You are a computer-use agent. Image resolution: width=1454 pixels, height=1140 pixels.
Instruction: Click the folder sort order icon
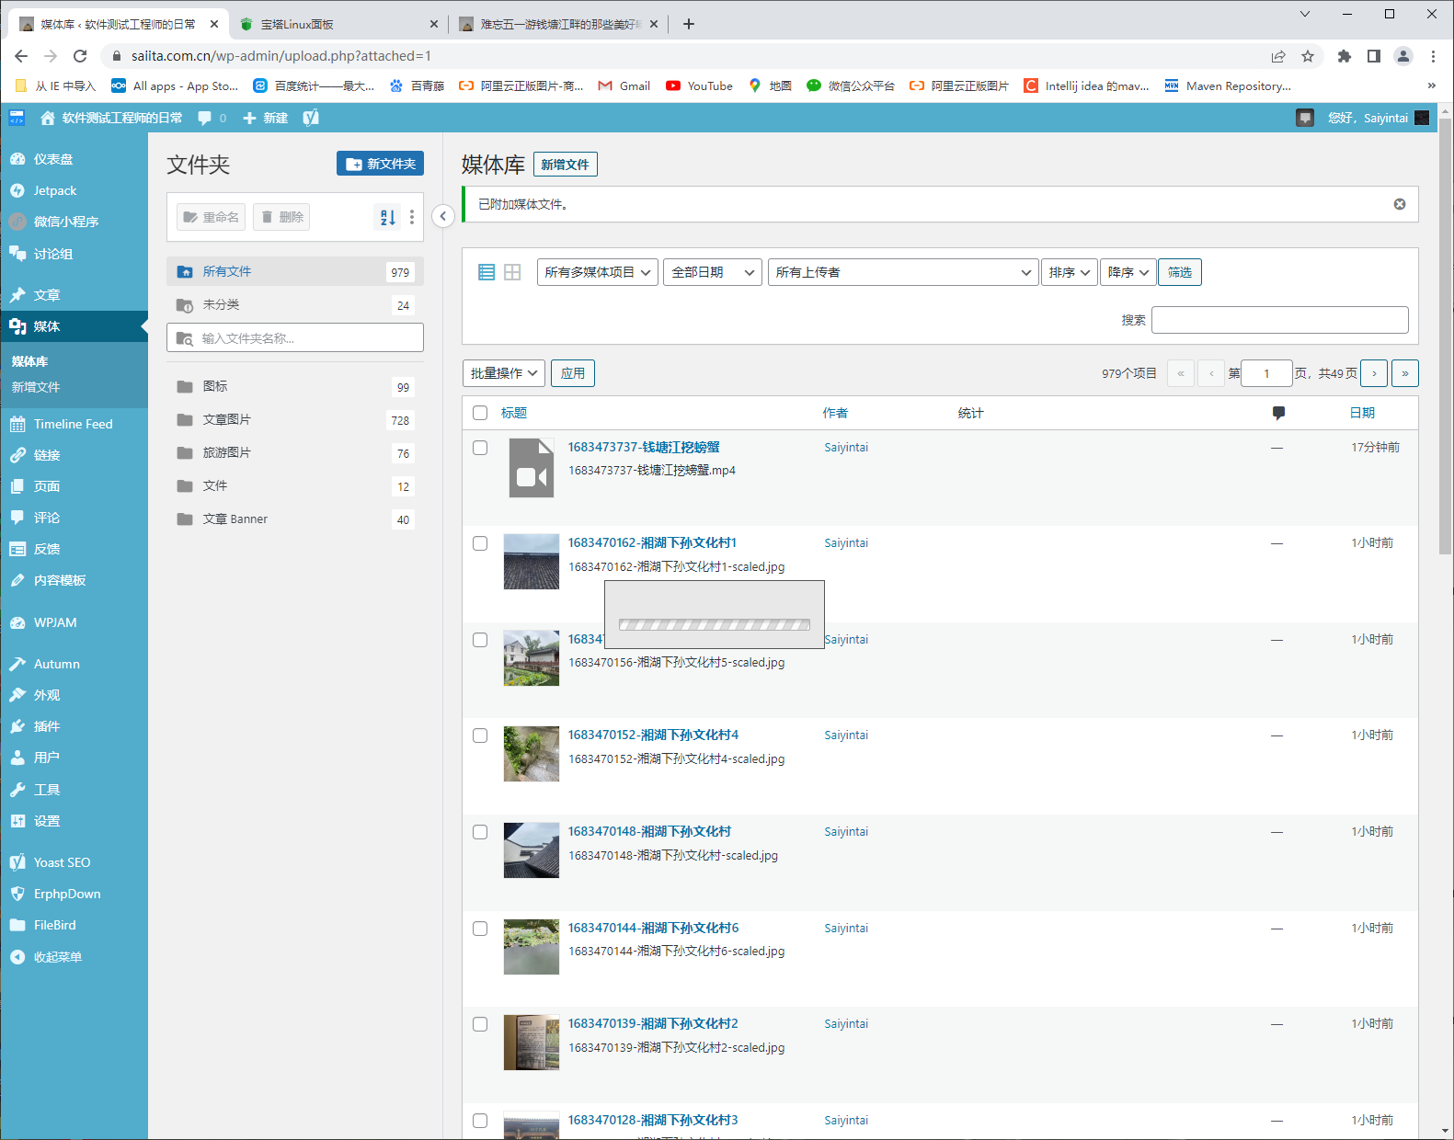[388, 217]
